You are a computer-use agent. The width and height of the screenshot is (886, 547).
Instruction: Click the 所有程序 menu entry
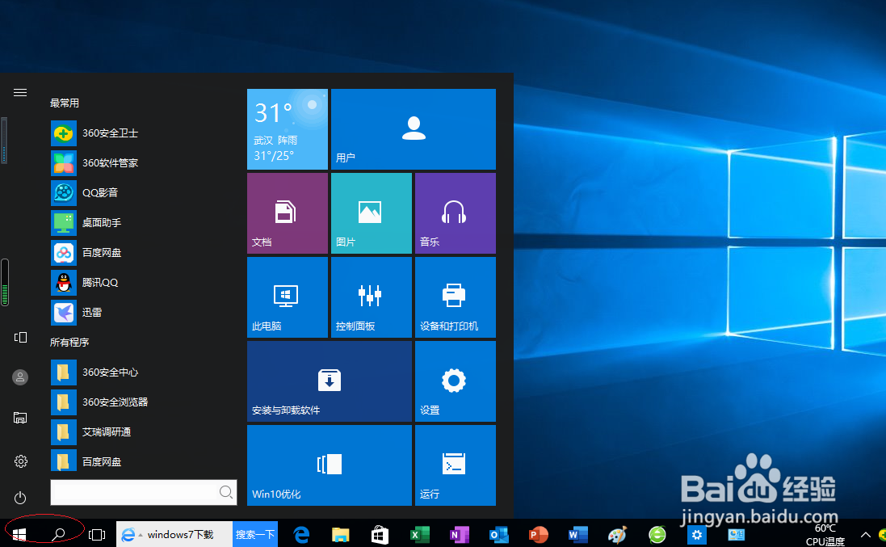pos(69,342)
